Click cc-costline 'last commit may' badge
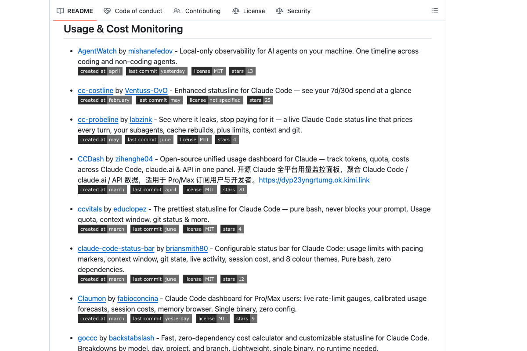527x351 pixels. point(159,100)
